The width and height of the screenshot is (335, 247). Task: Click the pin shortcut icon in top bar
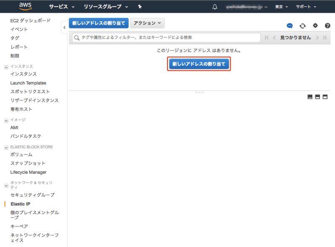click(140, 7)
